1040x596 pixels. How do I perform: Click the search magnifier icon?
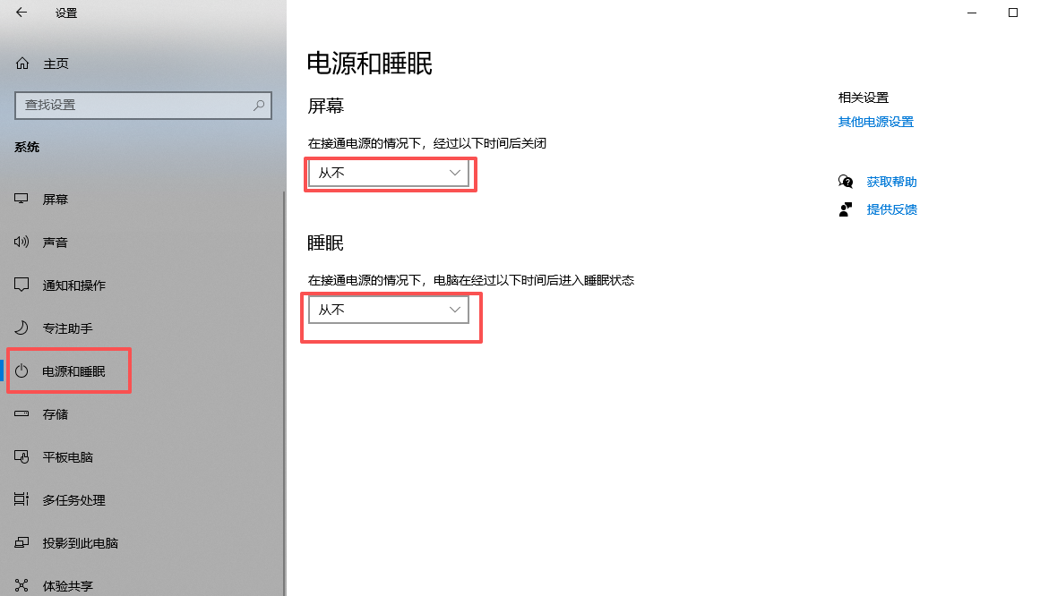[259, 105]
